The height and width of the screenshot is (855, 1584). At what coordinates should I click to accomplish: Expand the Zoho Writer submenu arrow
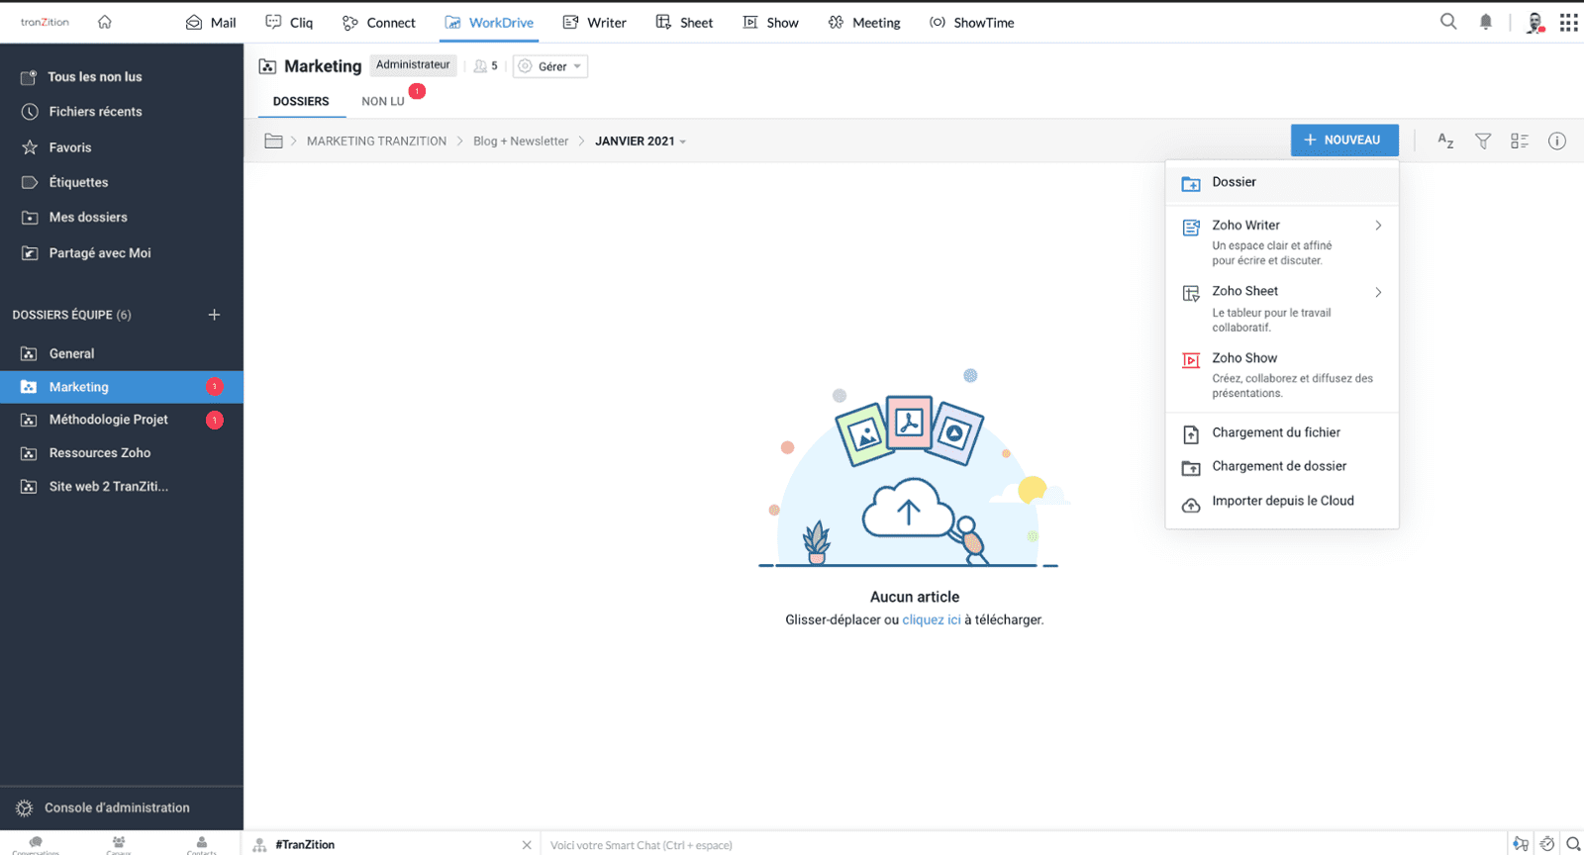[1378, 226]
